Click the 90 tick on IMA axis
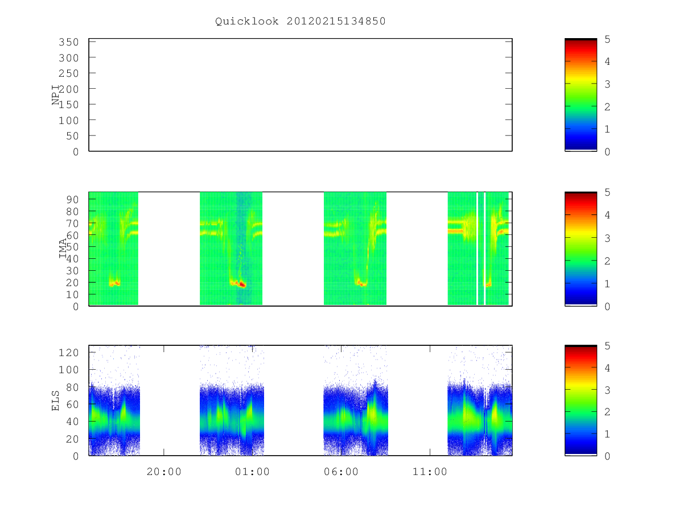Screen dimensions: 683x512 [x=73, y=199]
